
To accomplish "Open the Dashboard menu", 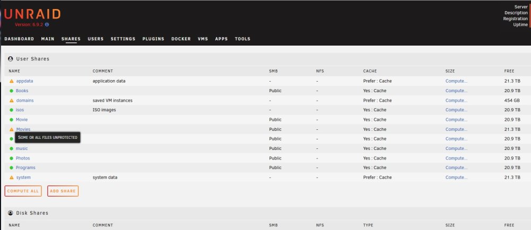I will point(19,39).
